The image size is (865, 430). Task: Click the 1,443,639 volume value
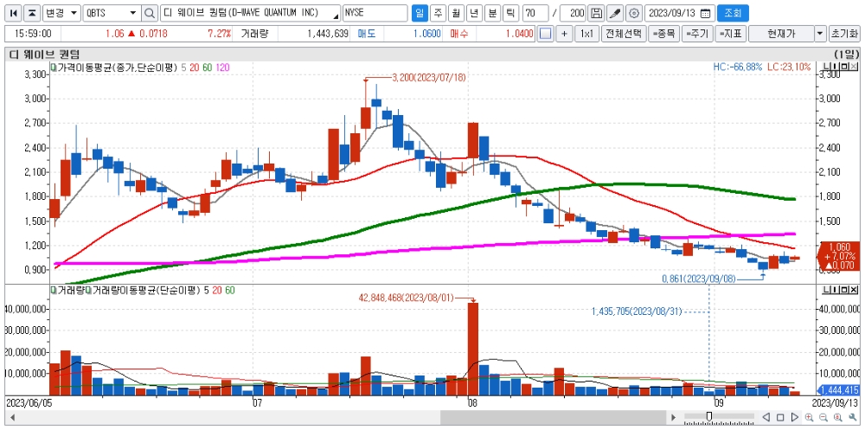coord(328,34)
